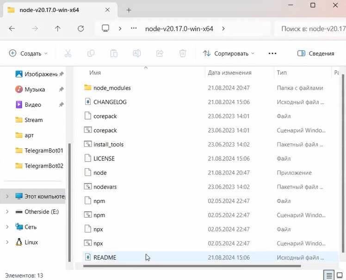Image resolution: width=346 pixels, height=280 pixels.
Task: Open the node_modules folder
Action: coord(112,88)
